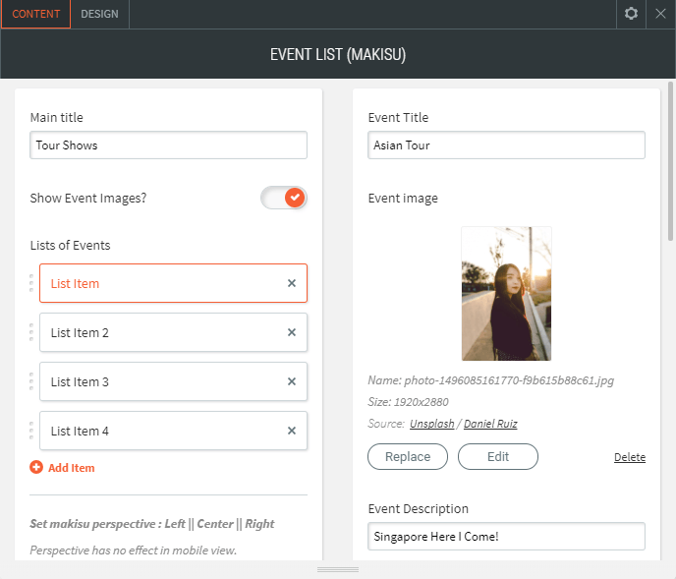Viewport: 676px width, 579px height.
Task: Delete List Item 4 using X icon
Action: coord(292,431)
